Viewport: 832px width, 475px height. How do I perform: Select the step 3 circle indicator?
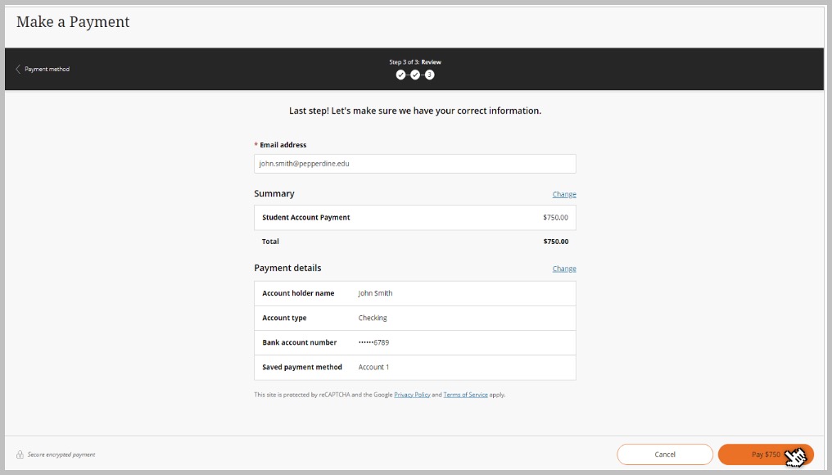click(x=430, y=75)
